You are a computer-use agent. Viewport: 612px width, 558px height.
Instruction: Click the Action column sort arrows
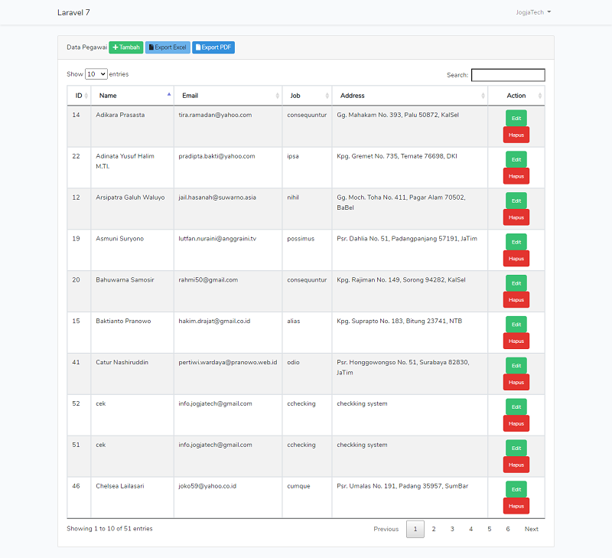pyautogui.click(x=516, y=96)
